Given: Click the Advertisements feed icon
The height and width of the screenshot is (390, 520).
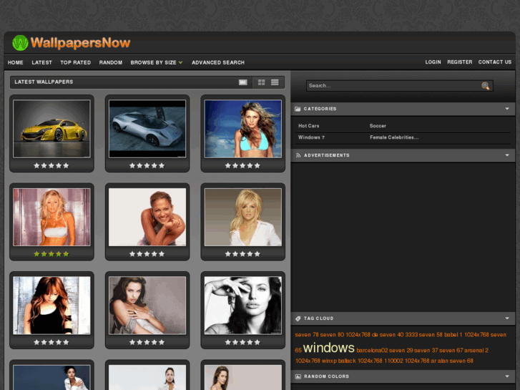Looking at the screenshot, I should [298, 155].
